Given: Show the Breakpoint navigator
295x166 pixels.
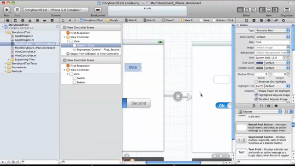Looking at the screenshot, I should pyautogui.click(x=45, y=20).
